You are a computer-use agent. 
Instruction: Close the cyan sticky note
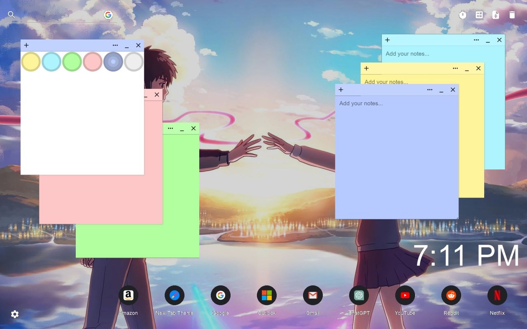coord(499,40)
